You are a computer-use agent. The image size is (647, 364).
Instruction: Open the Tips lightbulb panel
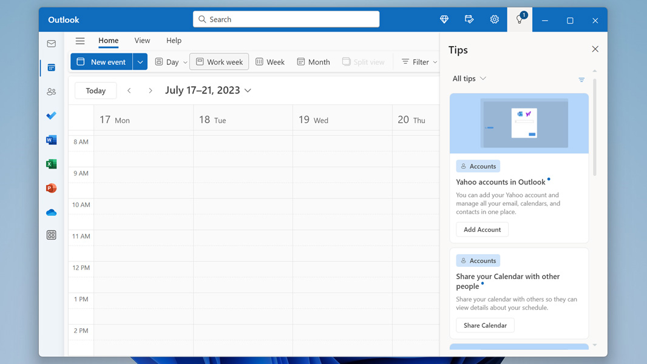click(x=519, y=19)
